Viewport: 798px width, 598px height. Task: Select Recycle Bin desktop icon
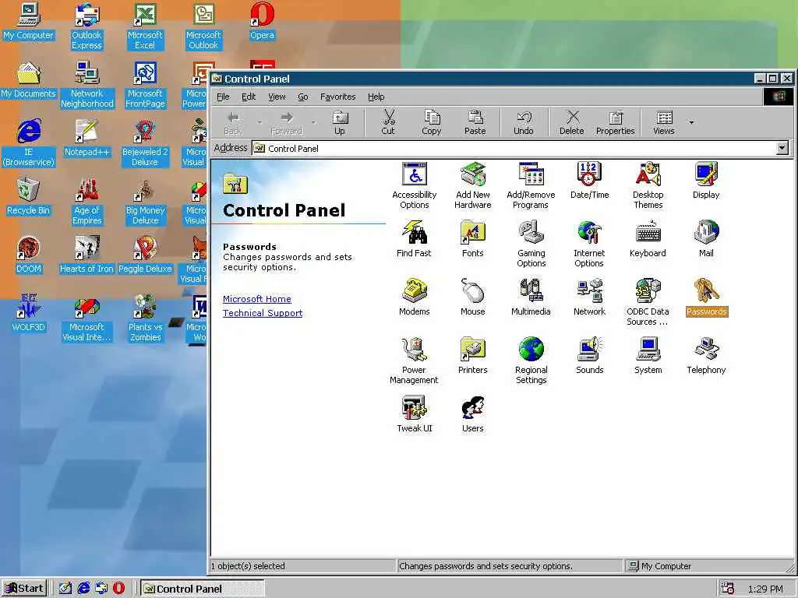pos(28,196)
